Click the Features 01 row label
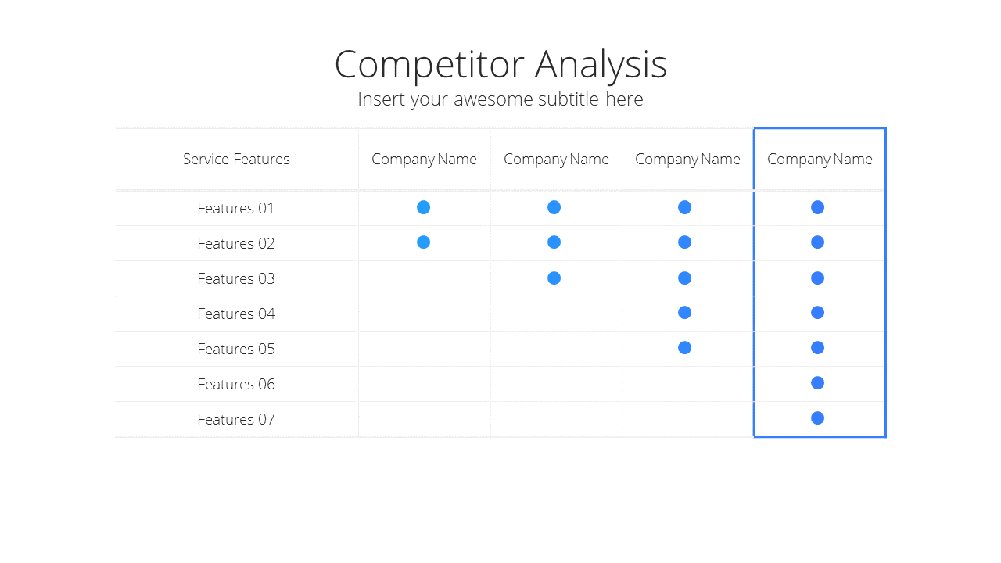 [x=236, y=208]
